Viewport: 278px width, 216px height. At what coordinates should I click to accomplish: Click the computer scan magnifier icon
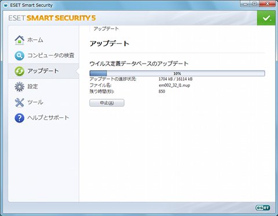tap(19, 55)
